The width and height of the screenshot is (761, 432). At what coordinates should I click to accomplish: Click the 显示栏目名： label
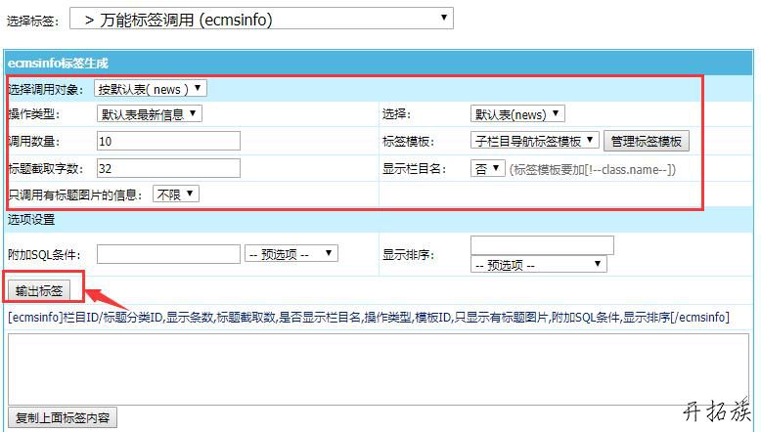(x=415, y=168)
